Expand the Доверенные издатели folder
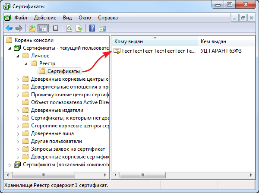This screenshot has height=193, width=259. tap(18, 110)
